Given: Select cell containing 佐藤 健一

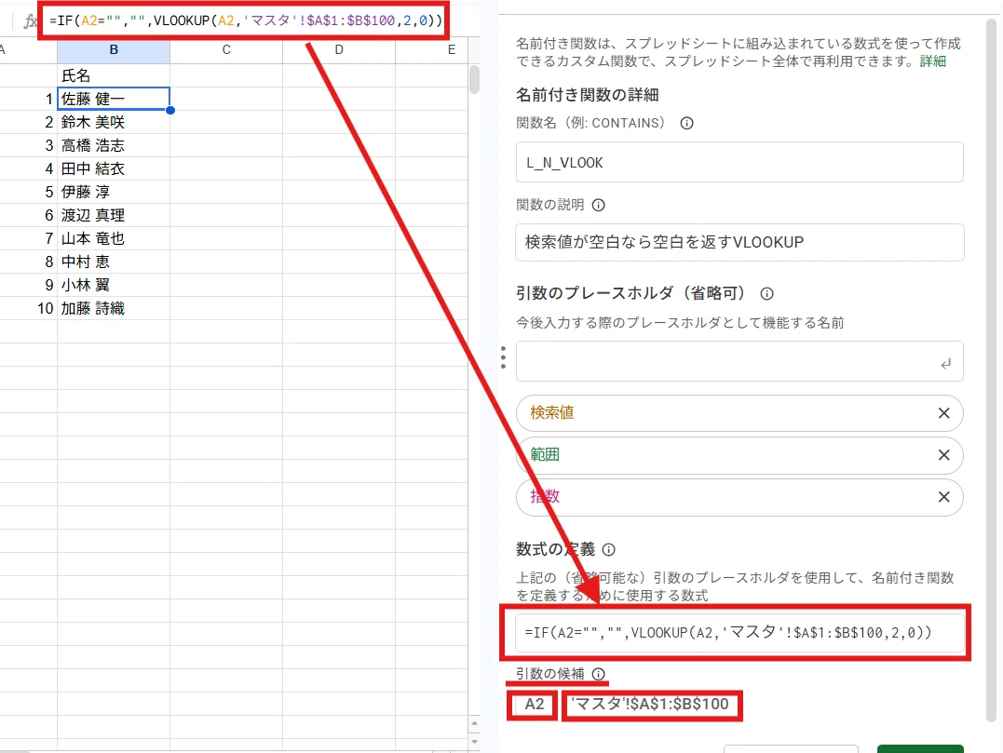Looking at the screenshot, I should point(114,99).
